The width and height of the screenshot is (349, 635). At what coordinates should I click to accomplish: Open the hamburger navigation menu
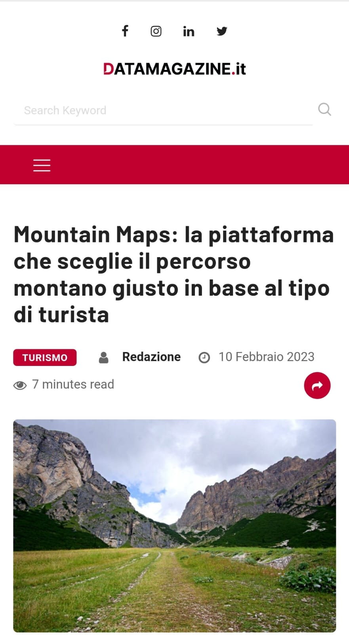coord(42,165)
